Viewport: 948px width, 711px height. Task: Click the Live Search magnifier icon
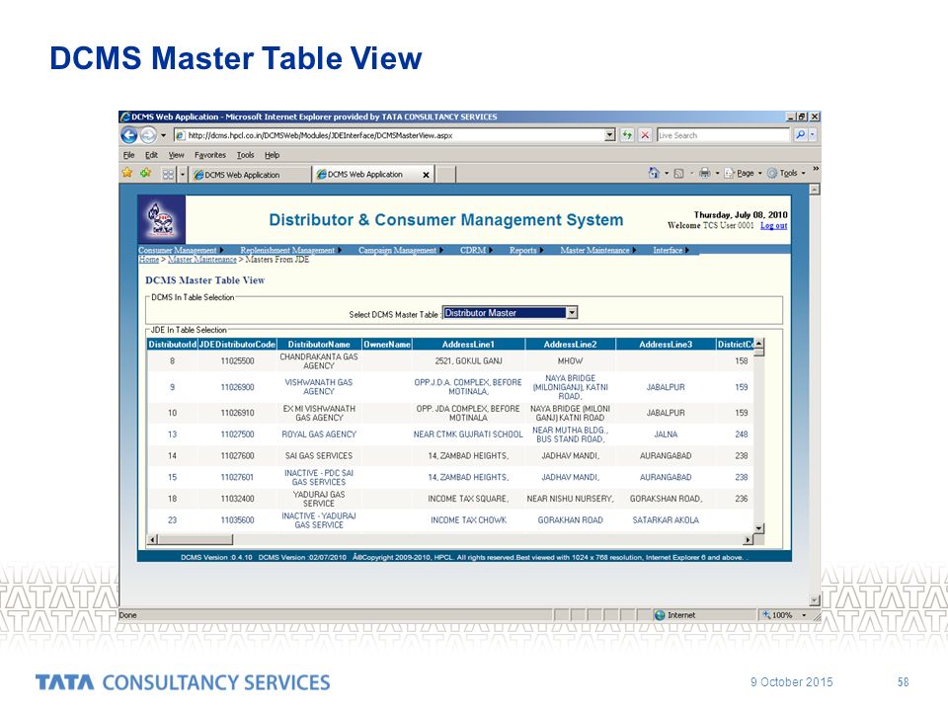[800, 135]
